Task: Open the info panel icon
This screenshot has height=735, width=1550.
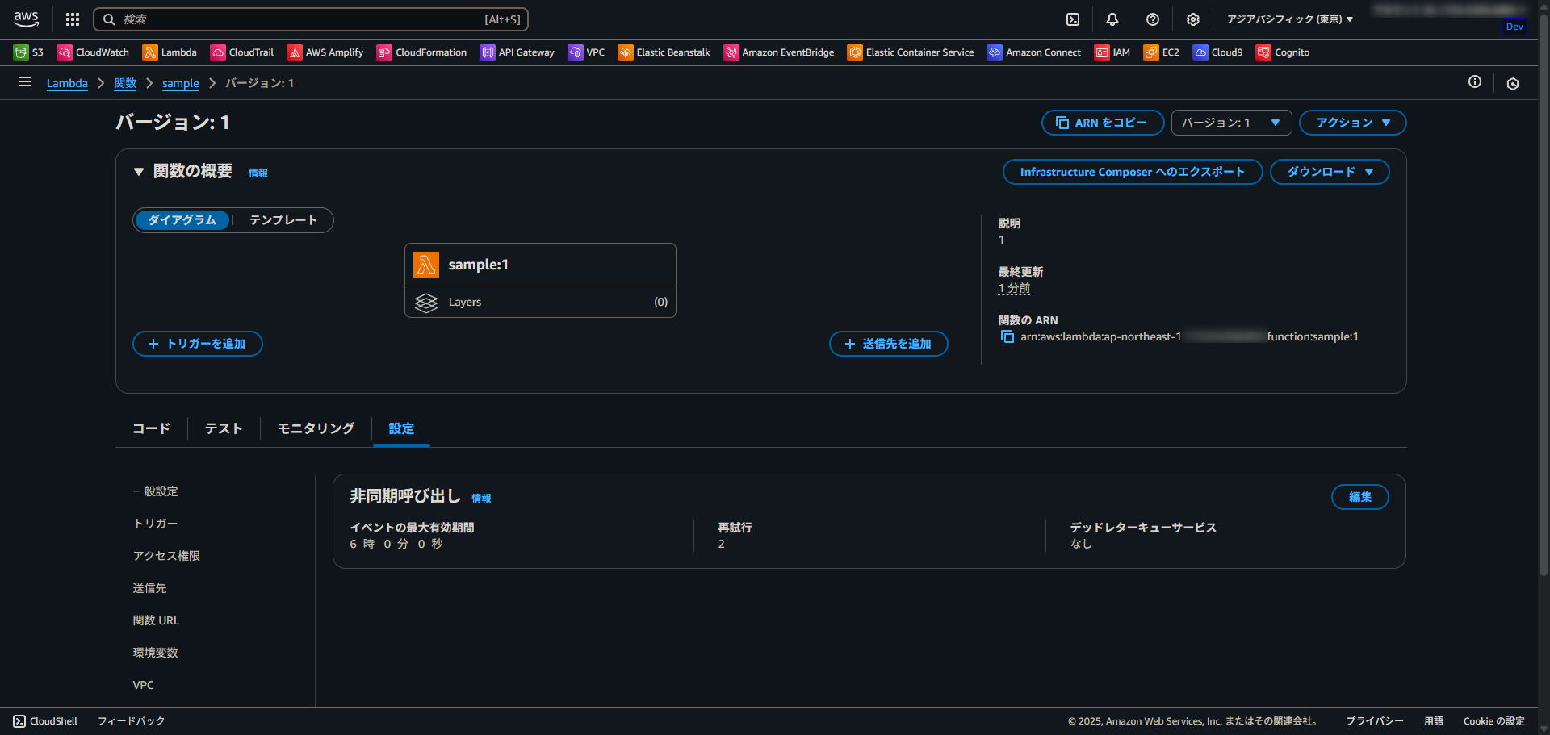Action: [x=1475, y=82]
